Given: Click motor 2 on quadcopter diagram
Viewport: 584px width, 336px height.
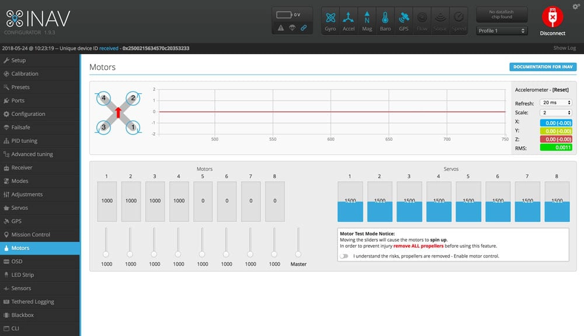Looking at the screenshot, I should pos(133,98).
